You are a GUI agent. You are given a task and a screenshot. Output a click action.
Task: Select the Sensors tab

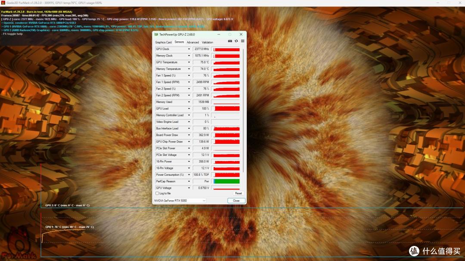click(x=179, y=42)
